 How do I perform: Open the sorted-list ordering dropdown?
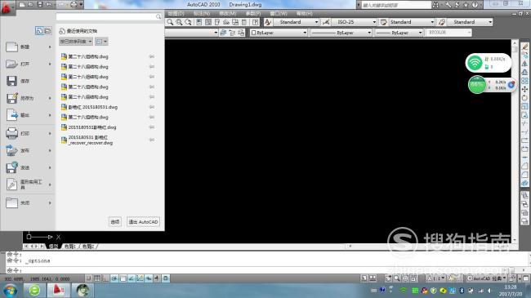coord(76,42)
